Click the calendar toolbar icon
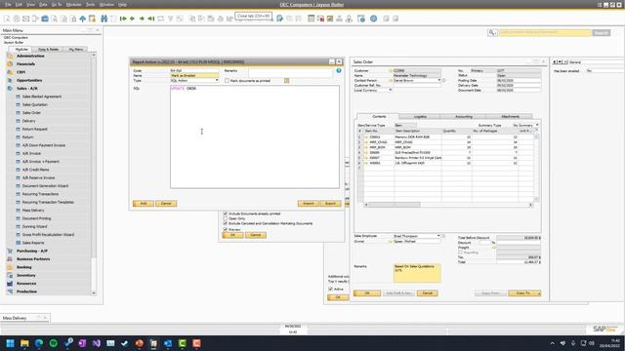 point(312,19)
